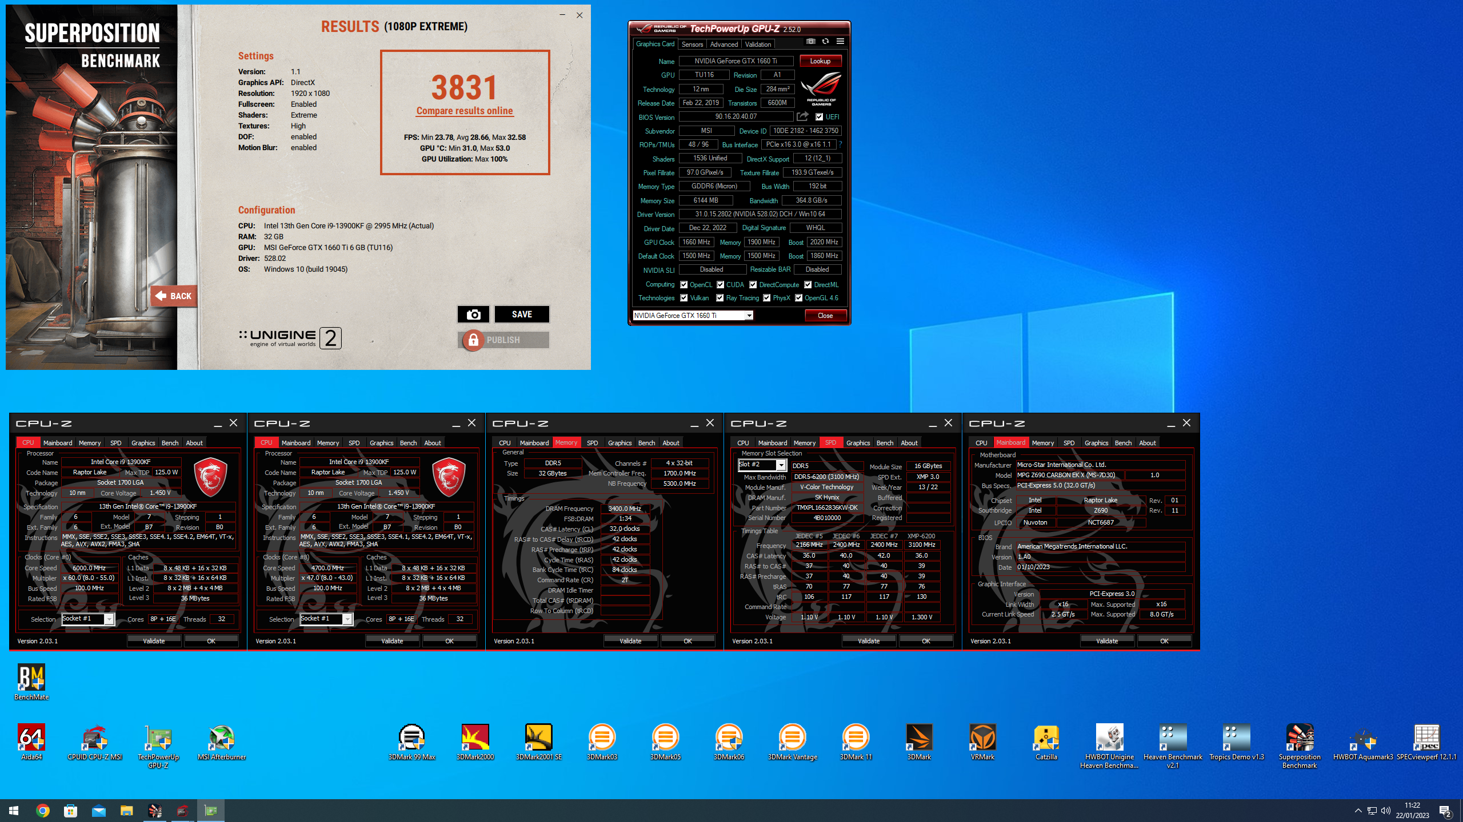Open File Explorer from the taskbar
The width and height of the screenshot is (1463, 822).
127,811
